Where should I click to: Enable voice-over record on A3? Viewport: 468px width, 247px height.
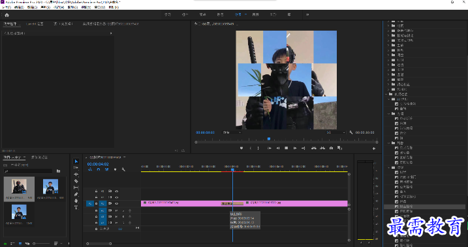[x=130, y=223]
